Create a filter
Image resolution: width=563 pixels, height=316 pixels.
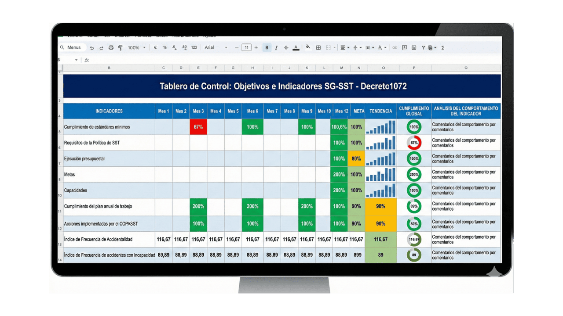click(x=424, y=47)
